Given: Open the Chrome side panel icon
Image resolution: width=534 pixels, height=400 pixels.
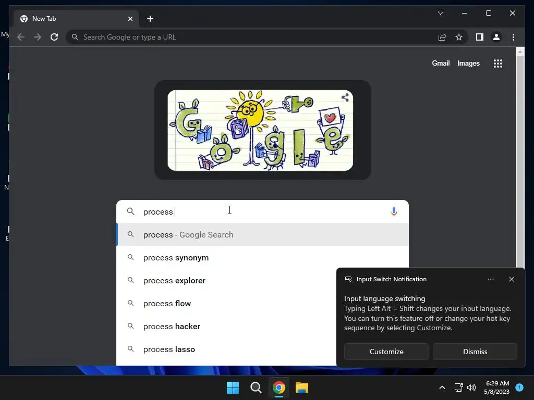Looking at the screenshot, I should 480,37.
